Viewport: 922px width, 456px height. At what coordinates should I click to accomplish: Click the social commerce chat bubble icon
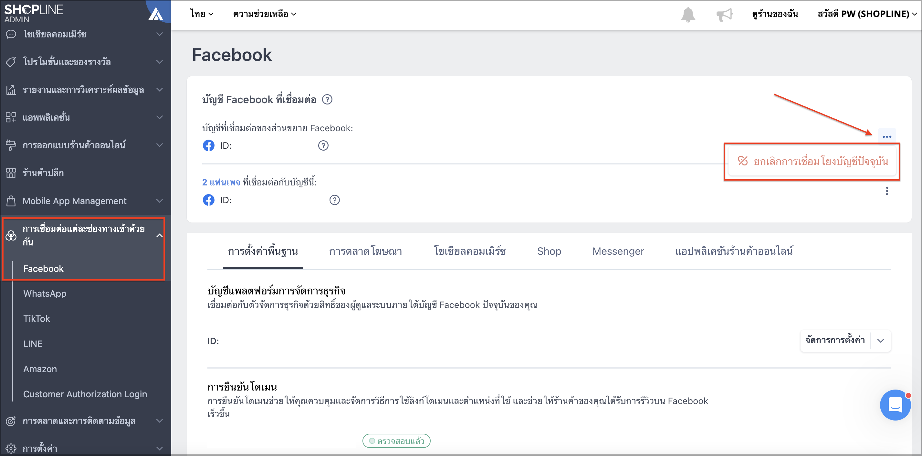[11, 34]
